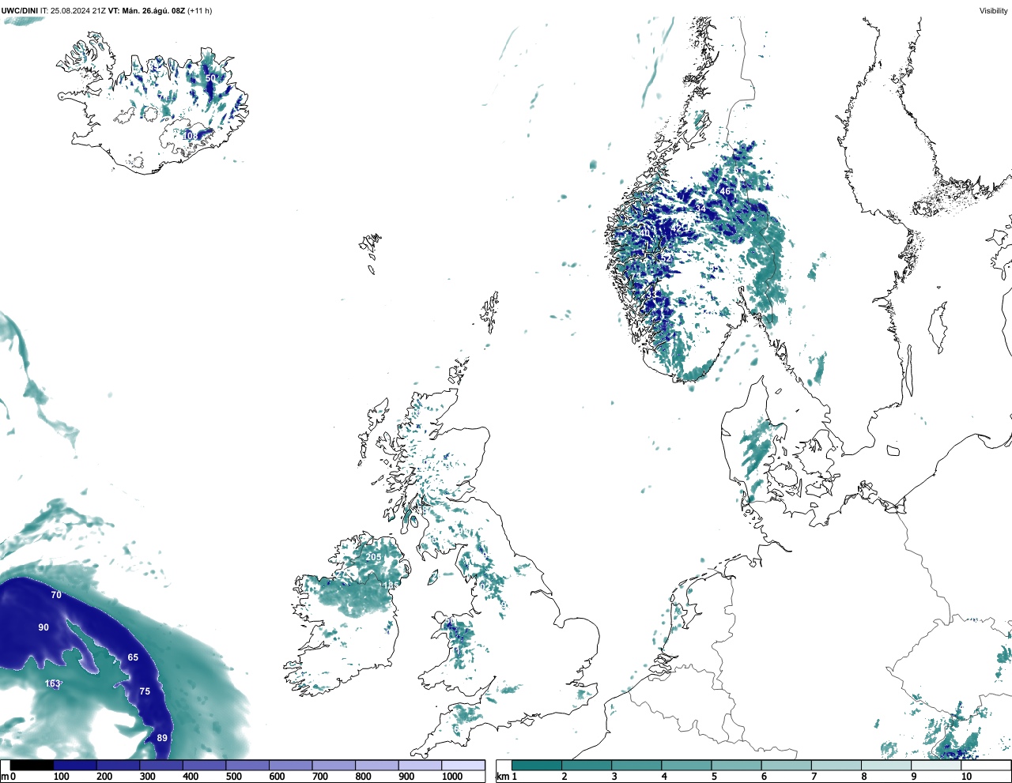1012x783 pixels.
Task: Click the 'Visibility' title text
Action: point(994,10)
